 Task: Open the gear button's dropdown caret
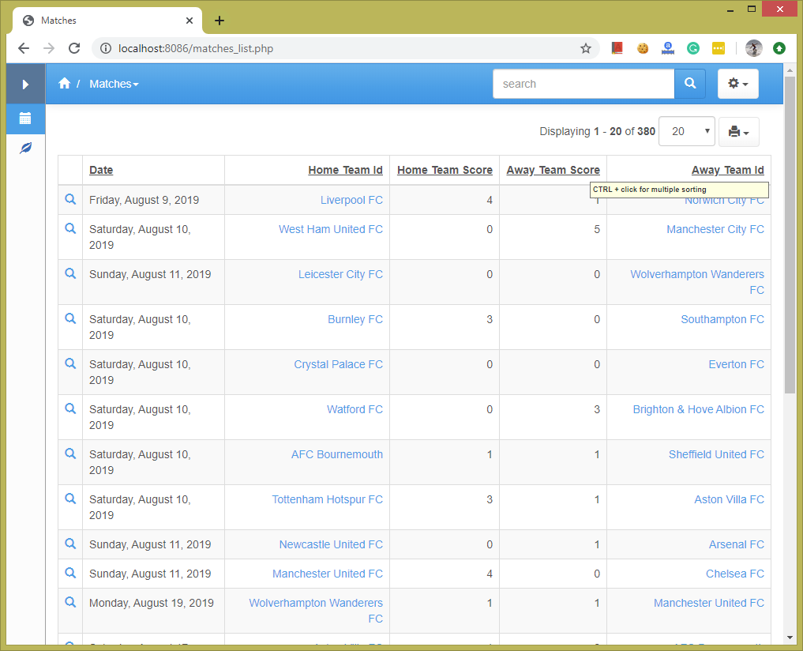(744, 83)
